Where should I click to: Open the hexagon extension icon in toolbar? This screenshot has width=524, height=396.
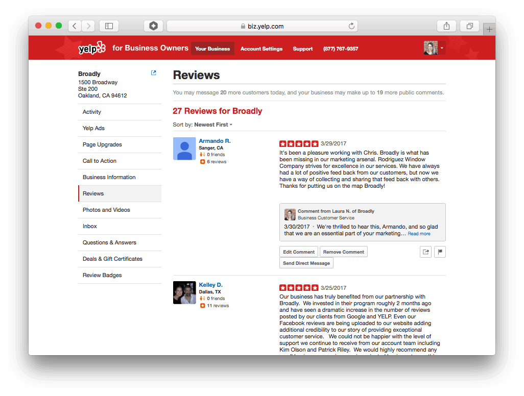pos(153,26)
